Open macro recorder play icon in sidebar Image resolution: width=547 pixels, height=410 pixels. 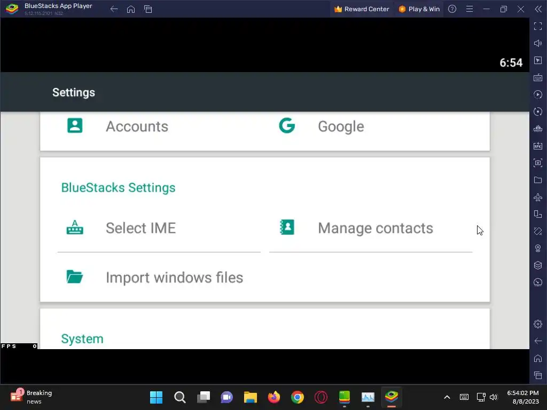(538, 94)
